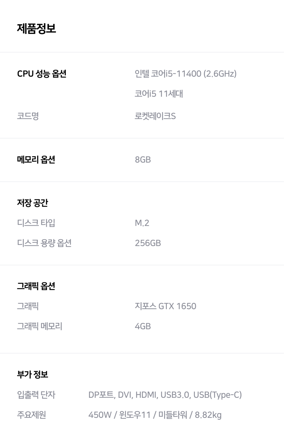Click the 450W / 윈도우11 specs value
Image resolution: width=284 pixels, height=444 pixels.
[155, 415]
